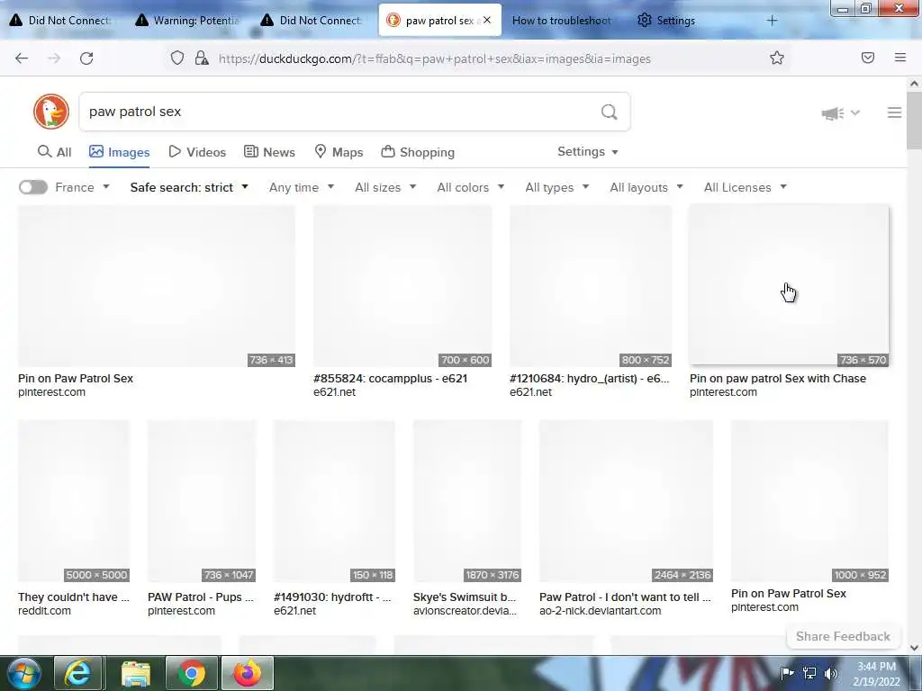Screen dimensions: 922x691
Task: Open the Any time filter
Action: pyautogui.click(x=302, y=187)
